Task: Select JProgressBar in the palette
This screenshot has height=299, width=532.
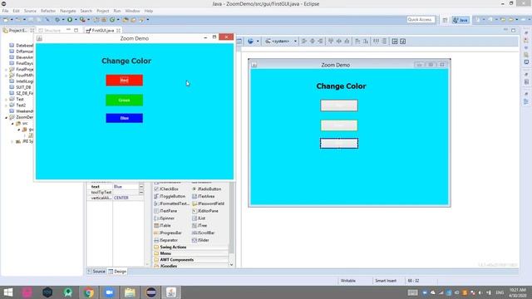Action: (168, 233)
